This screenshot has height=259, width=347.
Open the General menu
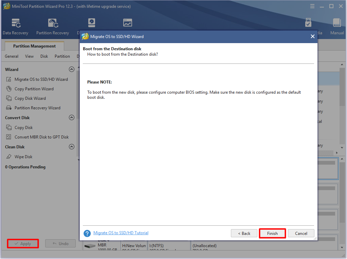(12, 56)
